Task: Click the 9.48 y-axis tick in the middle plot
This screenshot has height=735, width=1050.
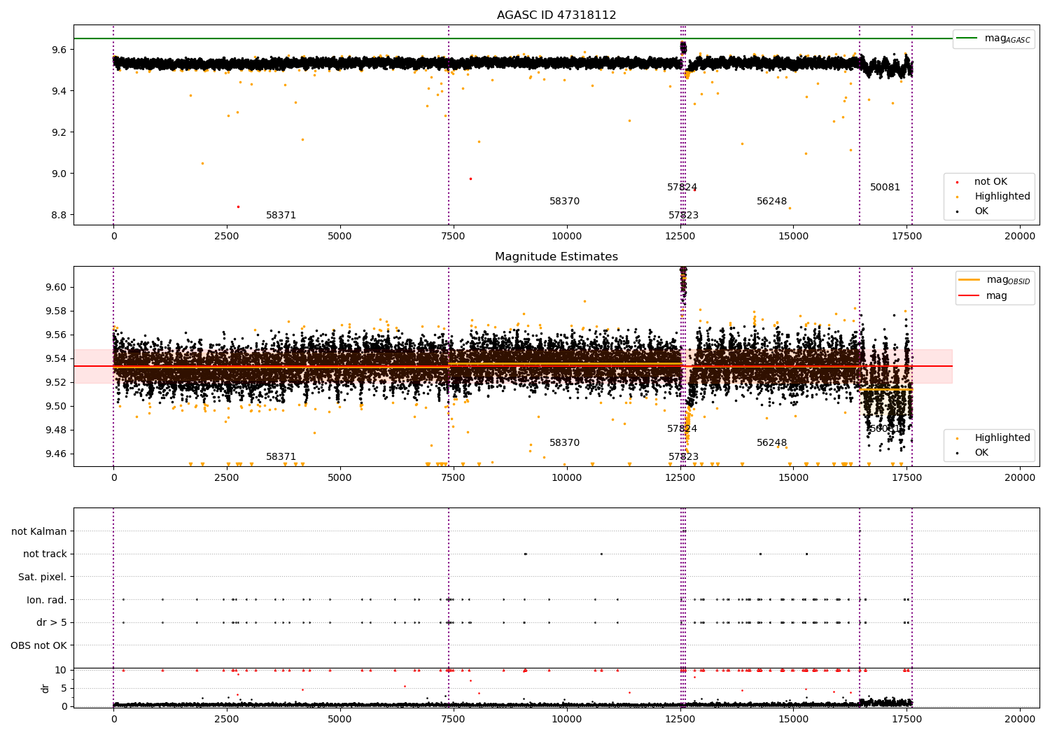Action: (x=56, y=430)
